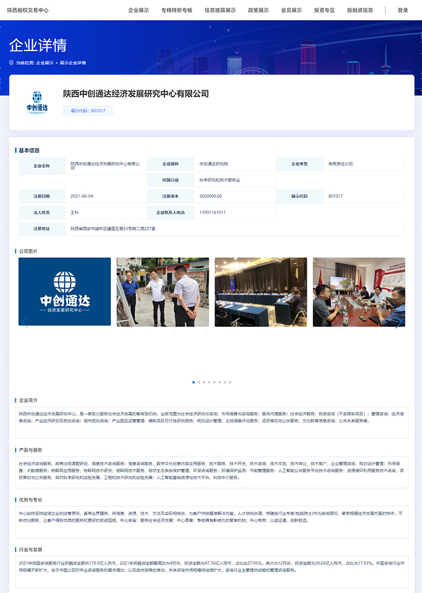The width and height of the screenshot is (422, 593).
Task: Open the conference hall meeting photo
Action: coord(261,292)
